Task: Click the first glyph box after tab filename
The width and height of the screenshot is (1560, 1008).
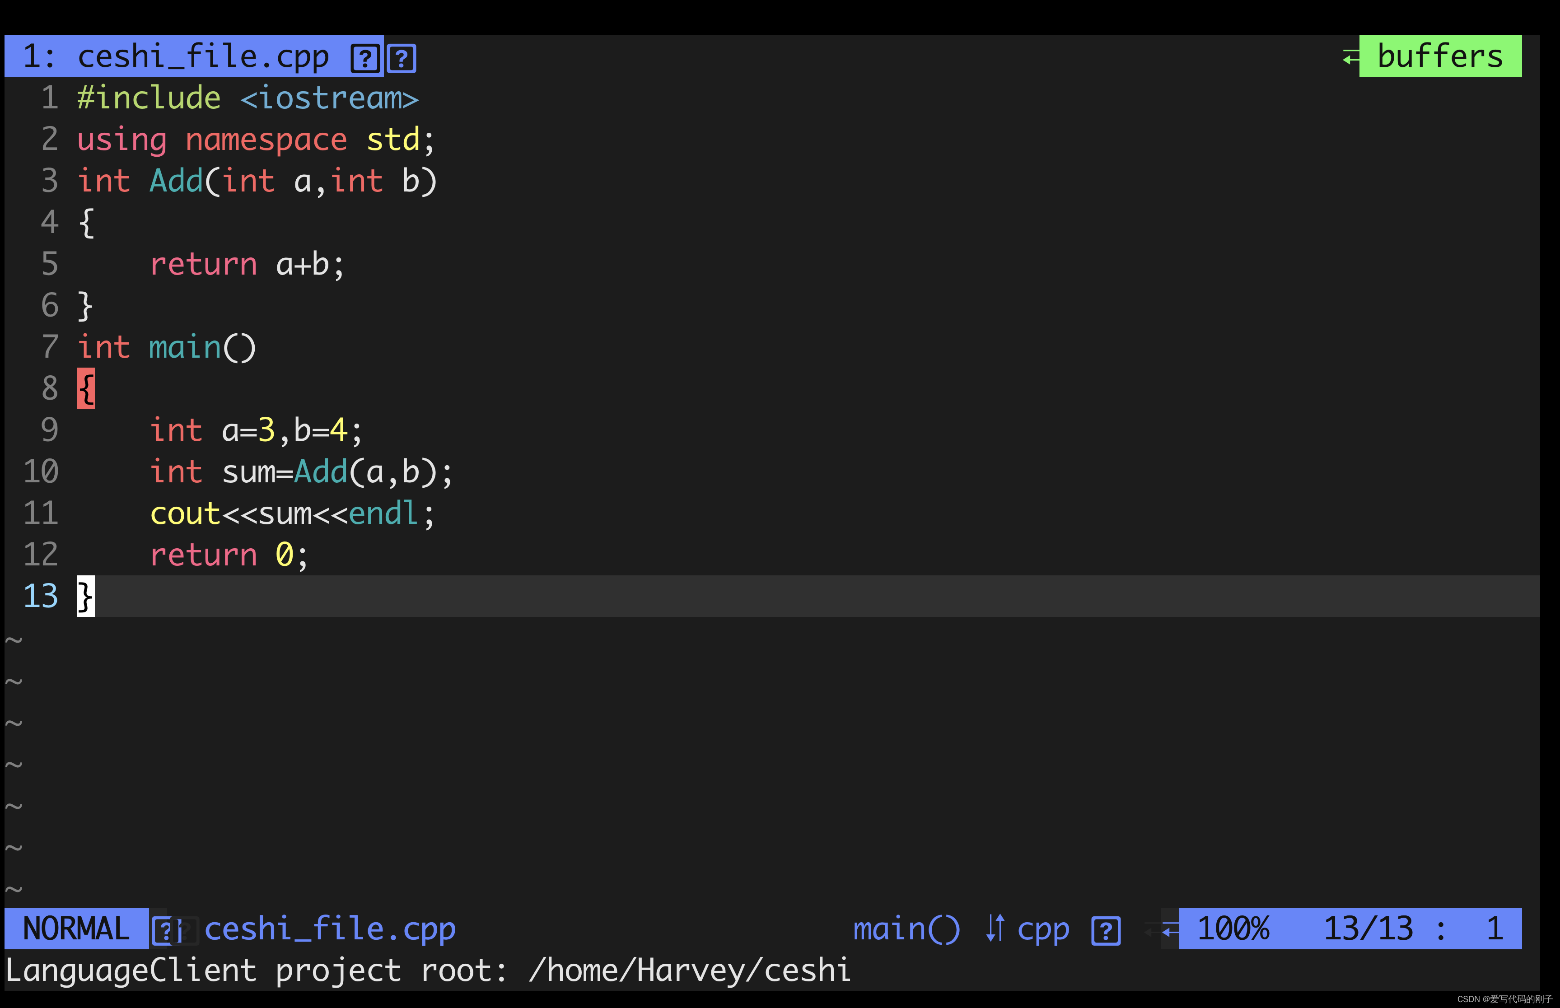Action: point(365,59)
